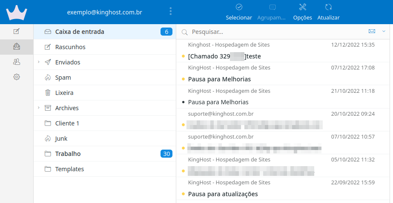Click the compose new message icon

[x=17, y=31]
